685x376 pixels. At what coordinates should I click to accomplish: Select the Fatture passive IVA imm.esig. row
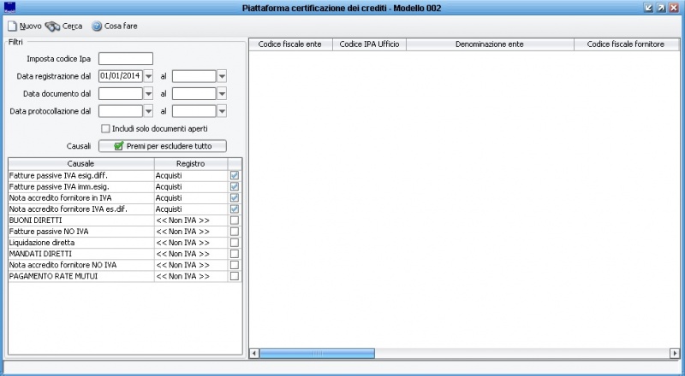(125, 186)
